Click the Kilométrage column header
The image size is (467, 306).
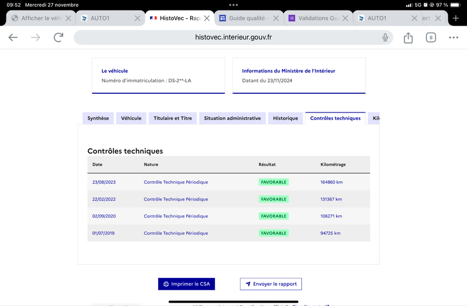point(333,164)
